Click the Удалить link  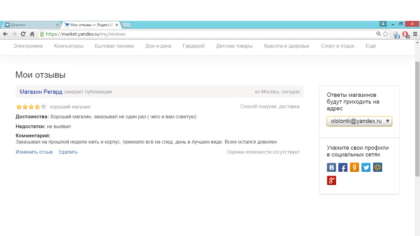(x=68, y=152)
